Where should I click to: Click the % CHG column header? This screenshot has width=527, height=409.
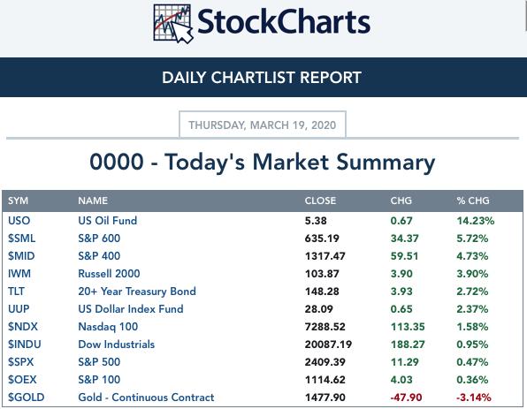tap(473, 201)
